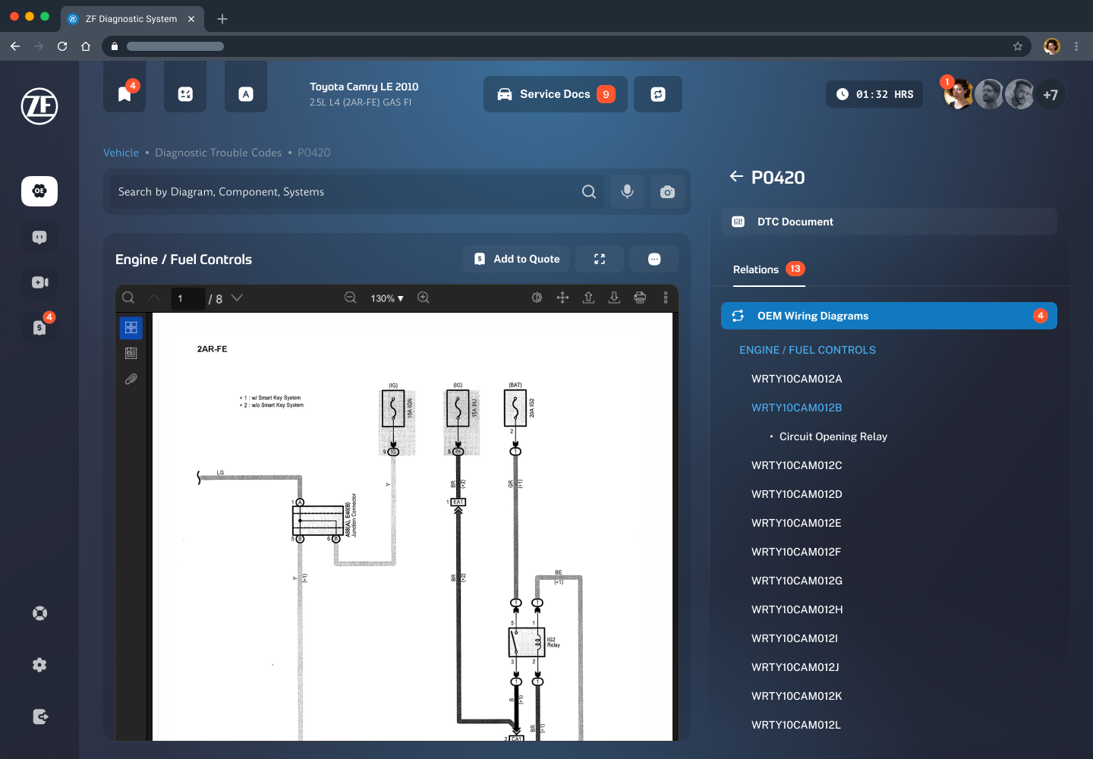Screen dimensions: 1093x759
Task: Go to previous page chevron
Action: [154, 298]
